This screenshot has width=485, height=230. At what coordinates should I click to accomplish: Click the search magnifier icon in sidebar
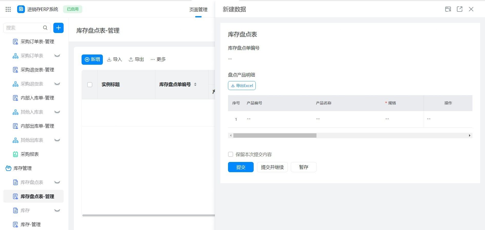click(45, 28)
